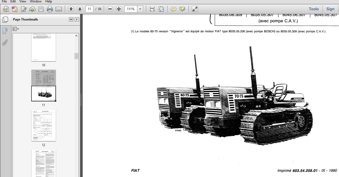Select the highlight text tool
The height and width of the screenshot is (177, 339).
182,9
